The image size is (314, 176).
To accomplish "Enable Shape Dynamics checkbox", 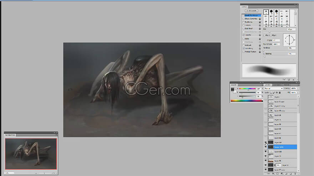I will pyautogui.click(x=244, y=19).
